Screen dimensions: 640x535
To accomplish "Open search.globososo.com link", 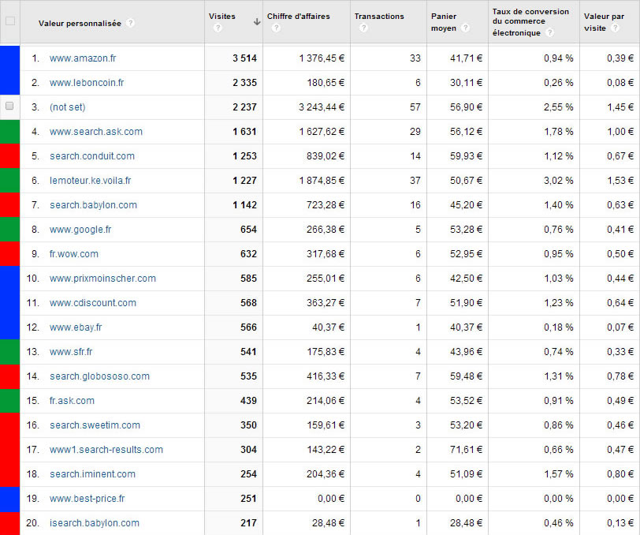I will pyautogui.click(x=99, y=376).
